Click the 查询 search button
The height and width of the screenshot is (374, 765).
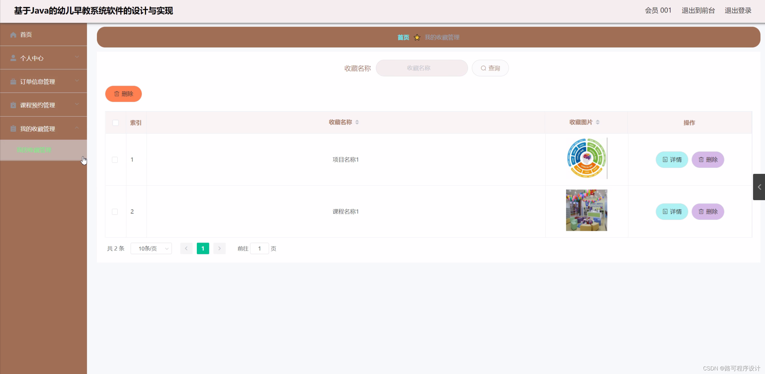490,68
